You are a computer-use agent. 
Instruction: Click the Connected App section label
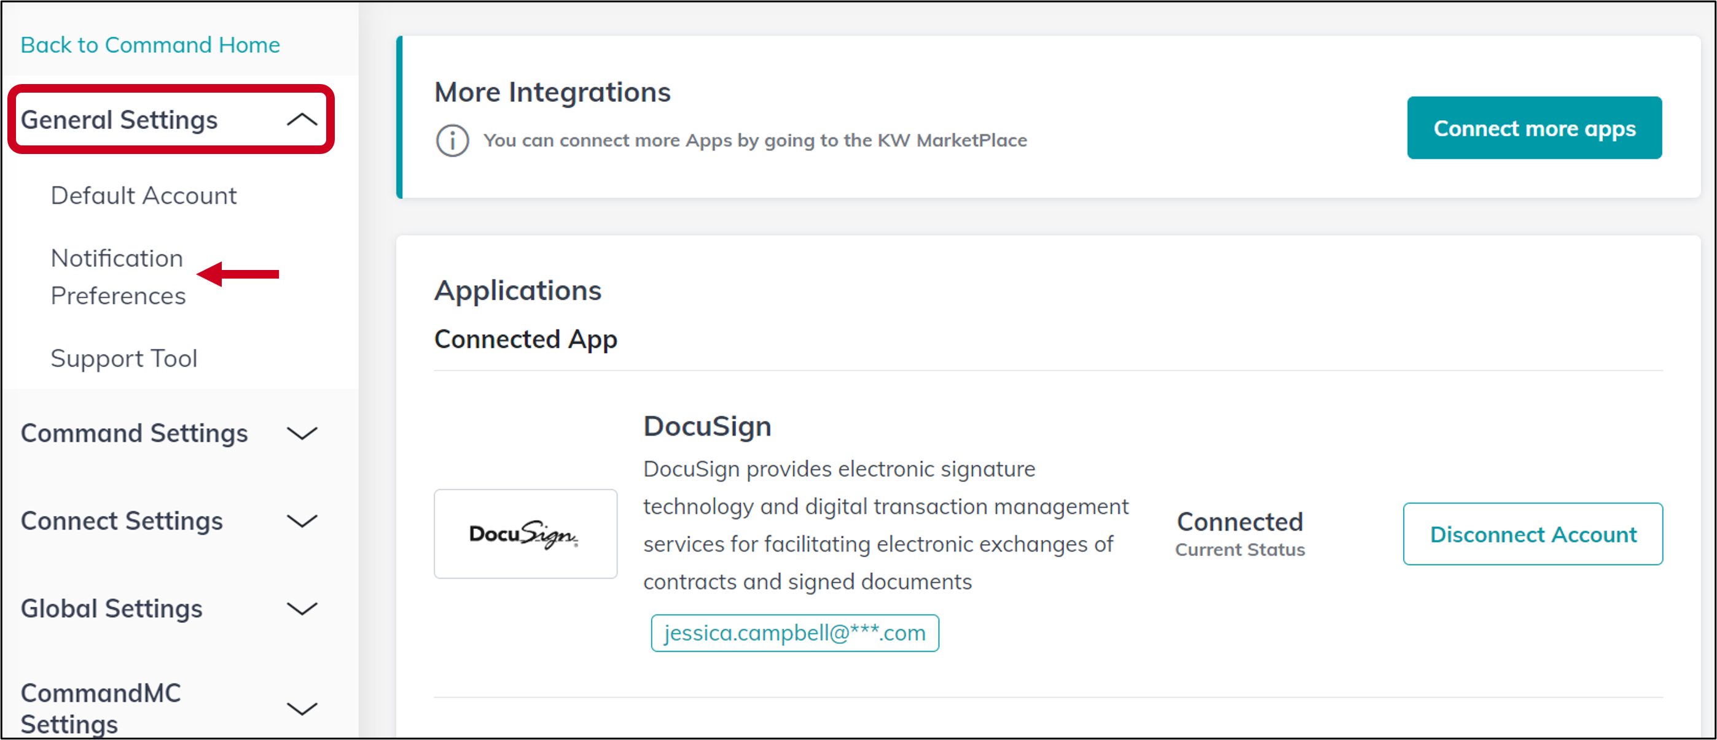coord(525,339)
